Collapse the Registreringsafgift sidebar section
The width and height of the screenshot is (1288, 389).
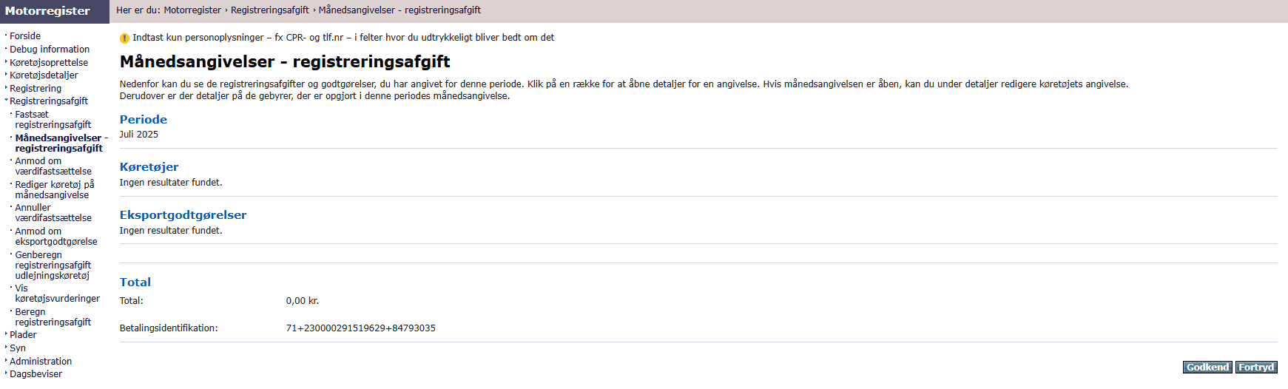49,101
